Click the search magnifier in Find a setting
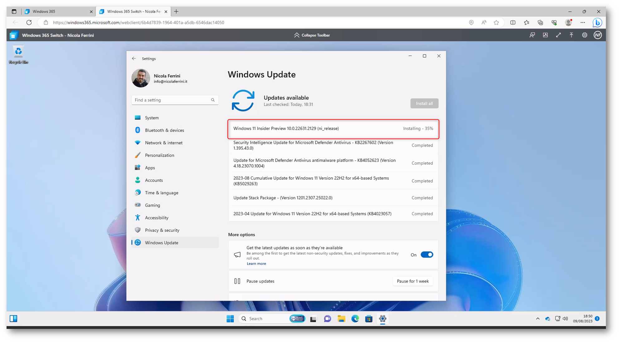Image resolution: width=619 pixels, height=342 pixels. pos(213,100)
